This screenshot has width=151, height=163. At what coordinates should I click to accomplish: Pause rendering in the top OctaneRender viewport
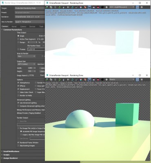[x=68, y=7]
